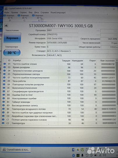Click the 30 °C temperature button

pos(12,53)
